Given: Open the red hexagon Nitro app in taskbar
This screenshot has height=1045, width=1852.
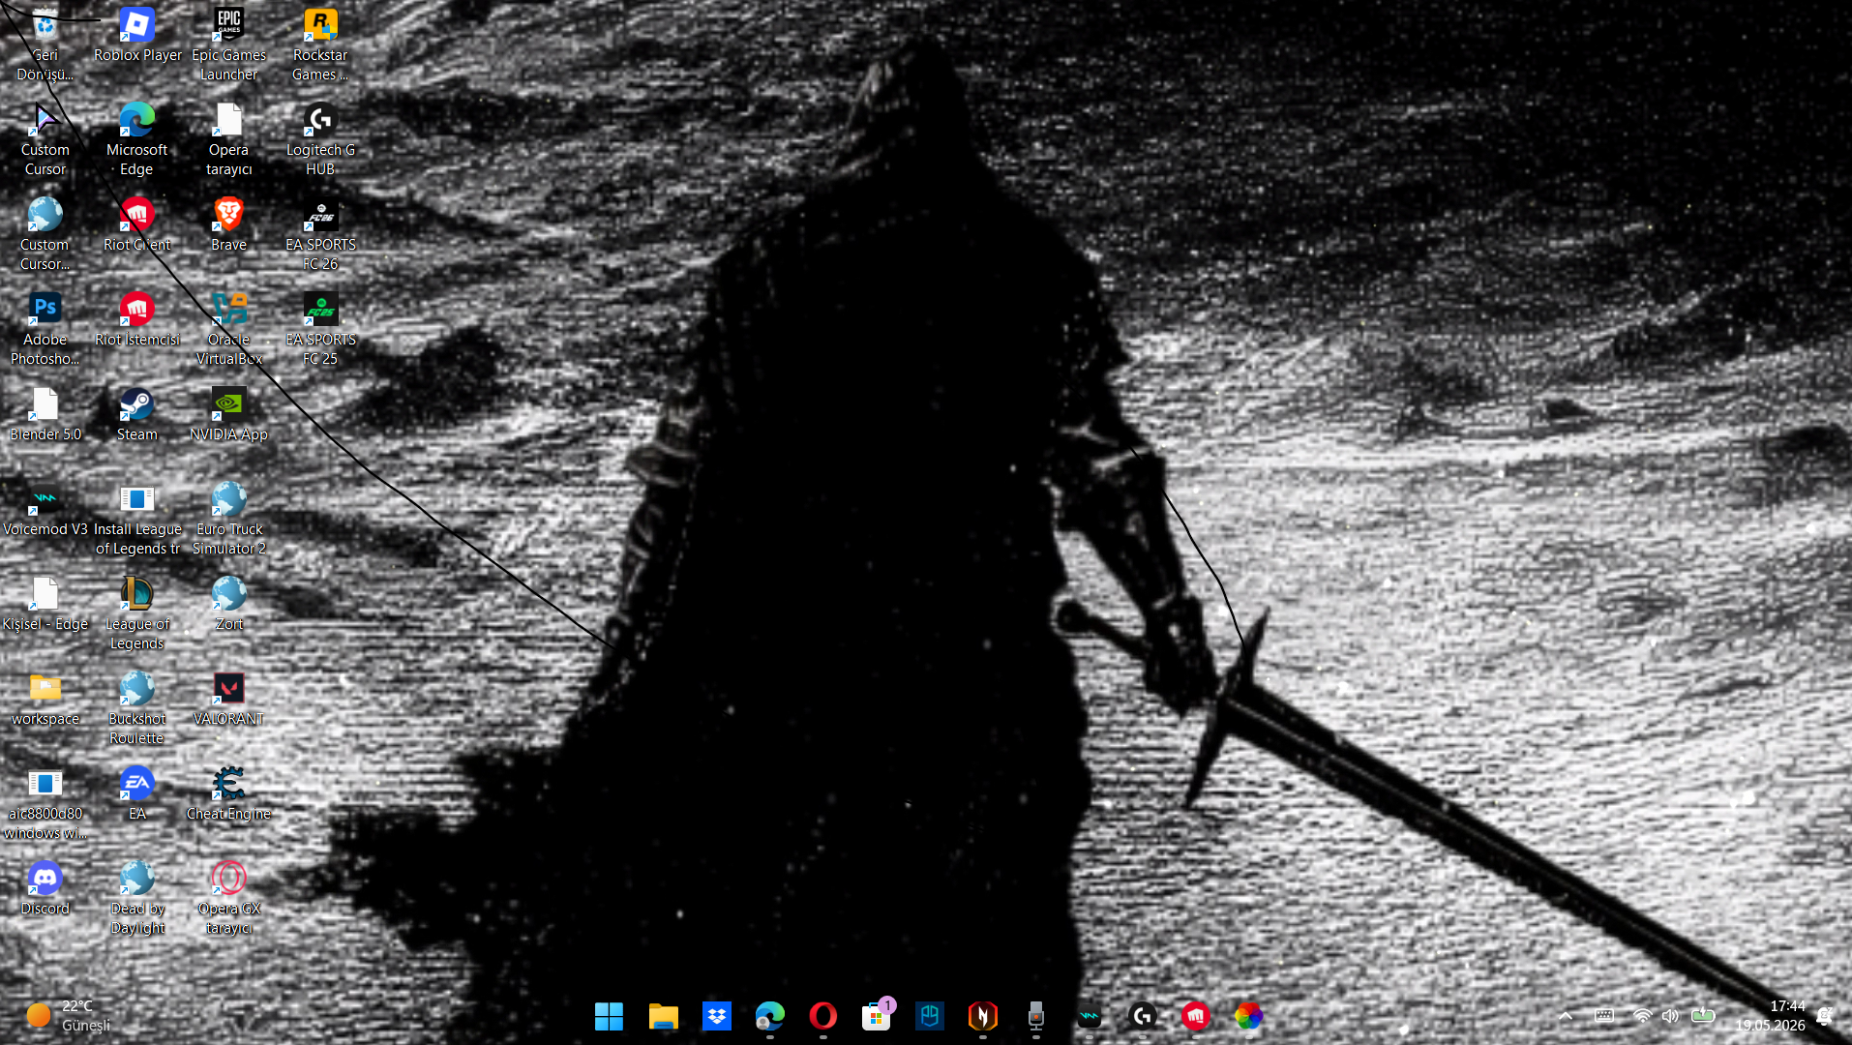Looking at the screenshot, I should point(982,1016).
